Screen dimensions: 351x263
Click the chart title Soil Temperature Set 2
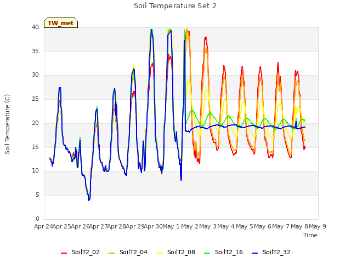pyautogui.click(x=175, y=6)
